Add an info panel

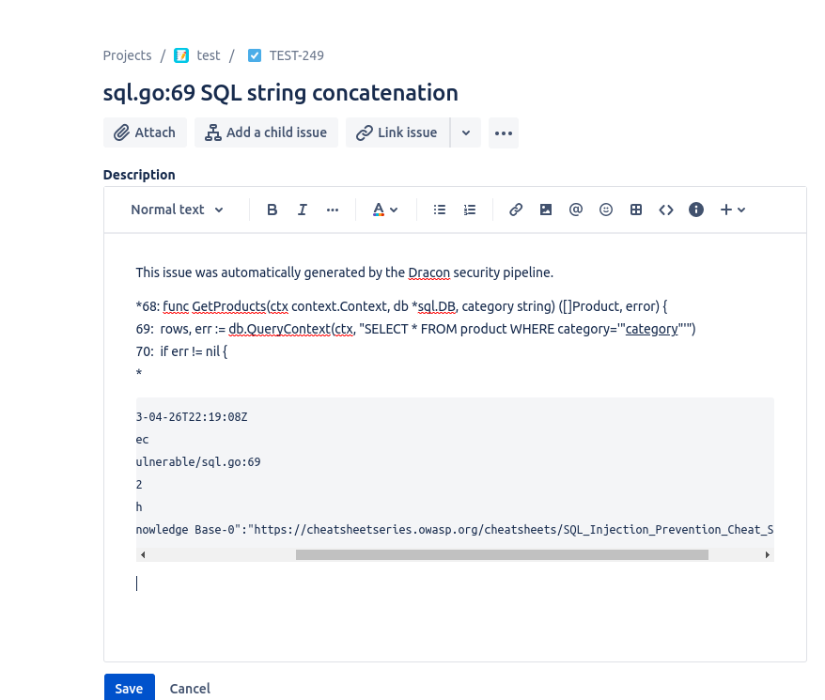[x=696, y=210]
